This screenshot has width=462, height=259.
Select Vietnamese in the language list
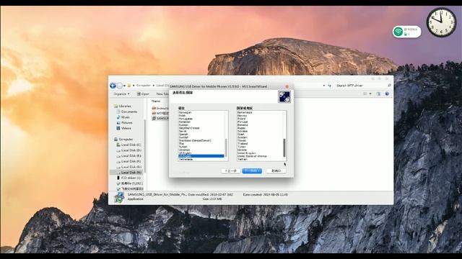[186, 160]
